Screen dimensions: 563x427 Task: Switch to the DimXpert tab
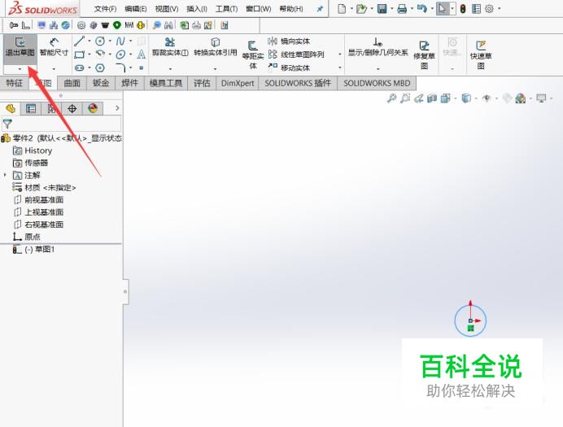pyautogui.click(x=238, y=83)
